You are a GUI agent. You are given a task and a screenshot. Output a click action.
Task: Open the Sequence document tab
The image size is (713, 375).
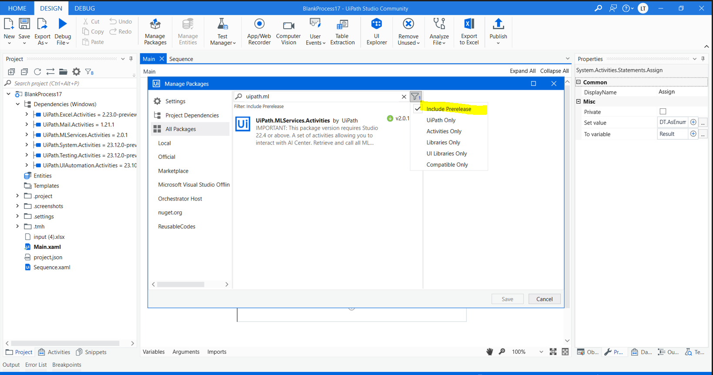click(181, 59)
